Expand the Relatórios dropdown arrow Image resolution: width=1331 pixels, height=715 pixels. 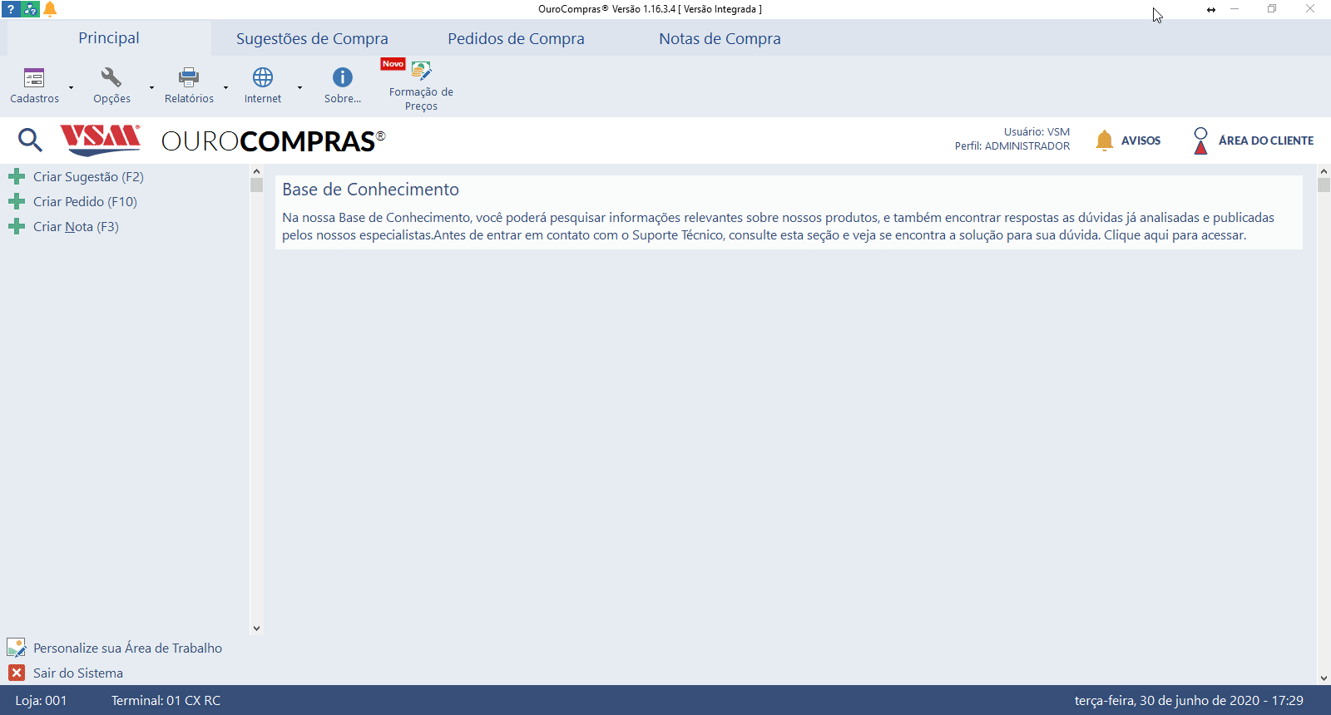(225, 87)
